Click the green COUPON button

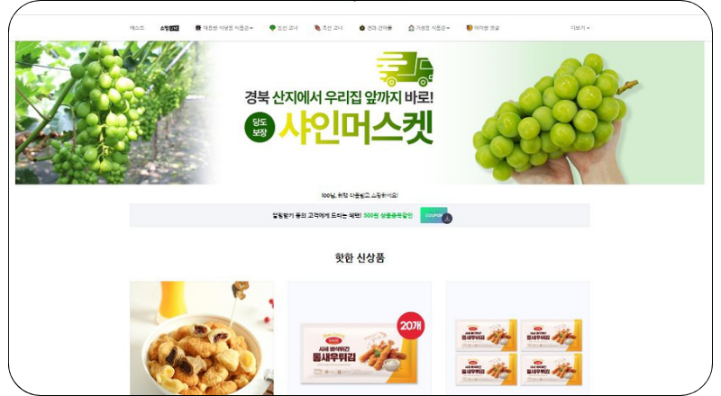(434, 215)
